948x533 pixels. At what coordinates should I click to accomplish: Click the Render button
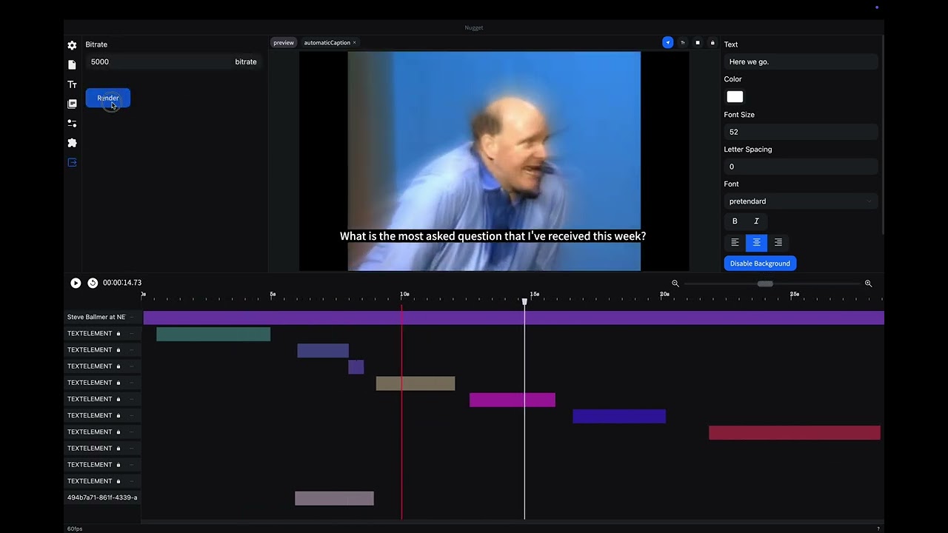pos(108,98)
